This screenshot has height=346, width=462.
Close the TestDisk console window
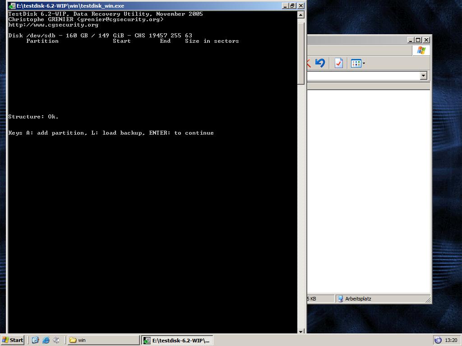pyautogui.click(x=301, y=5)
